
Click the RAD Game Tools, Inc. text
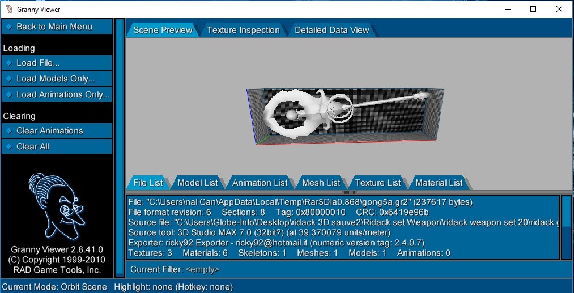[x=57, y=270]
